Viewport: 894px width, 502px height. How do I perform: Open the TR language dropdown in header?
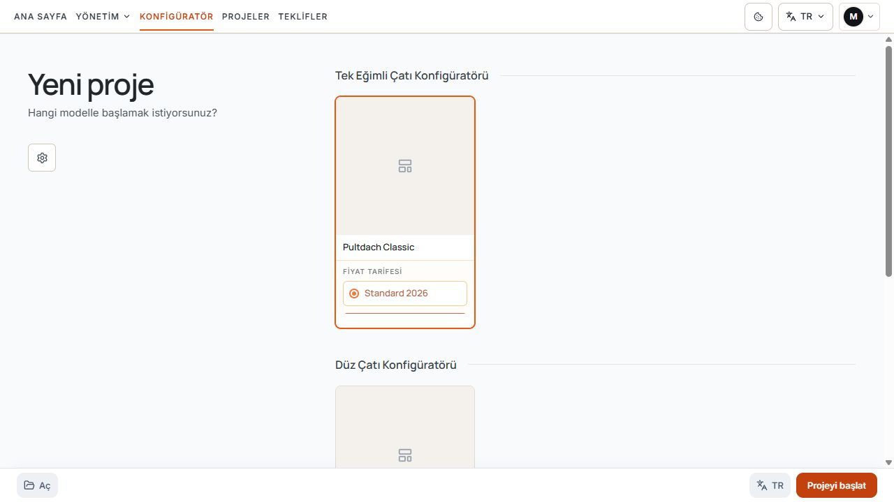(806, 17)
